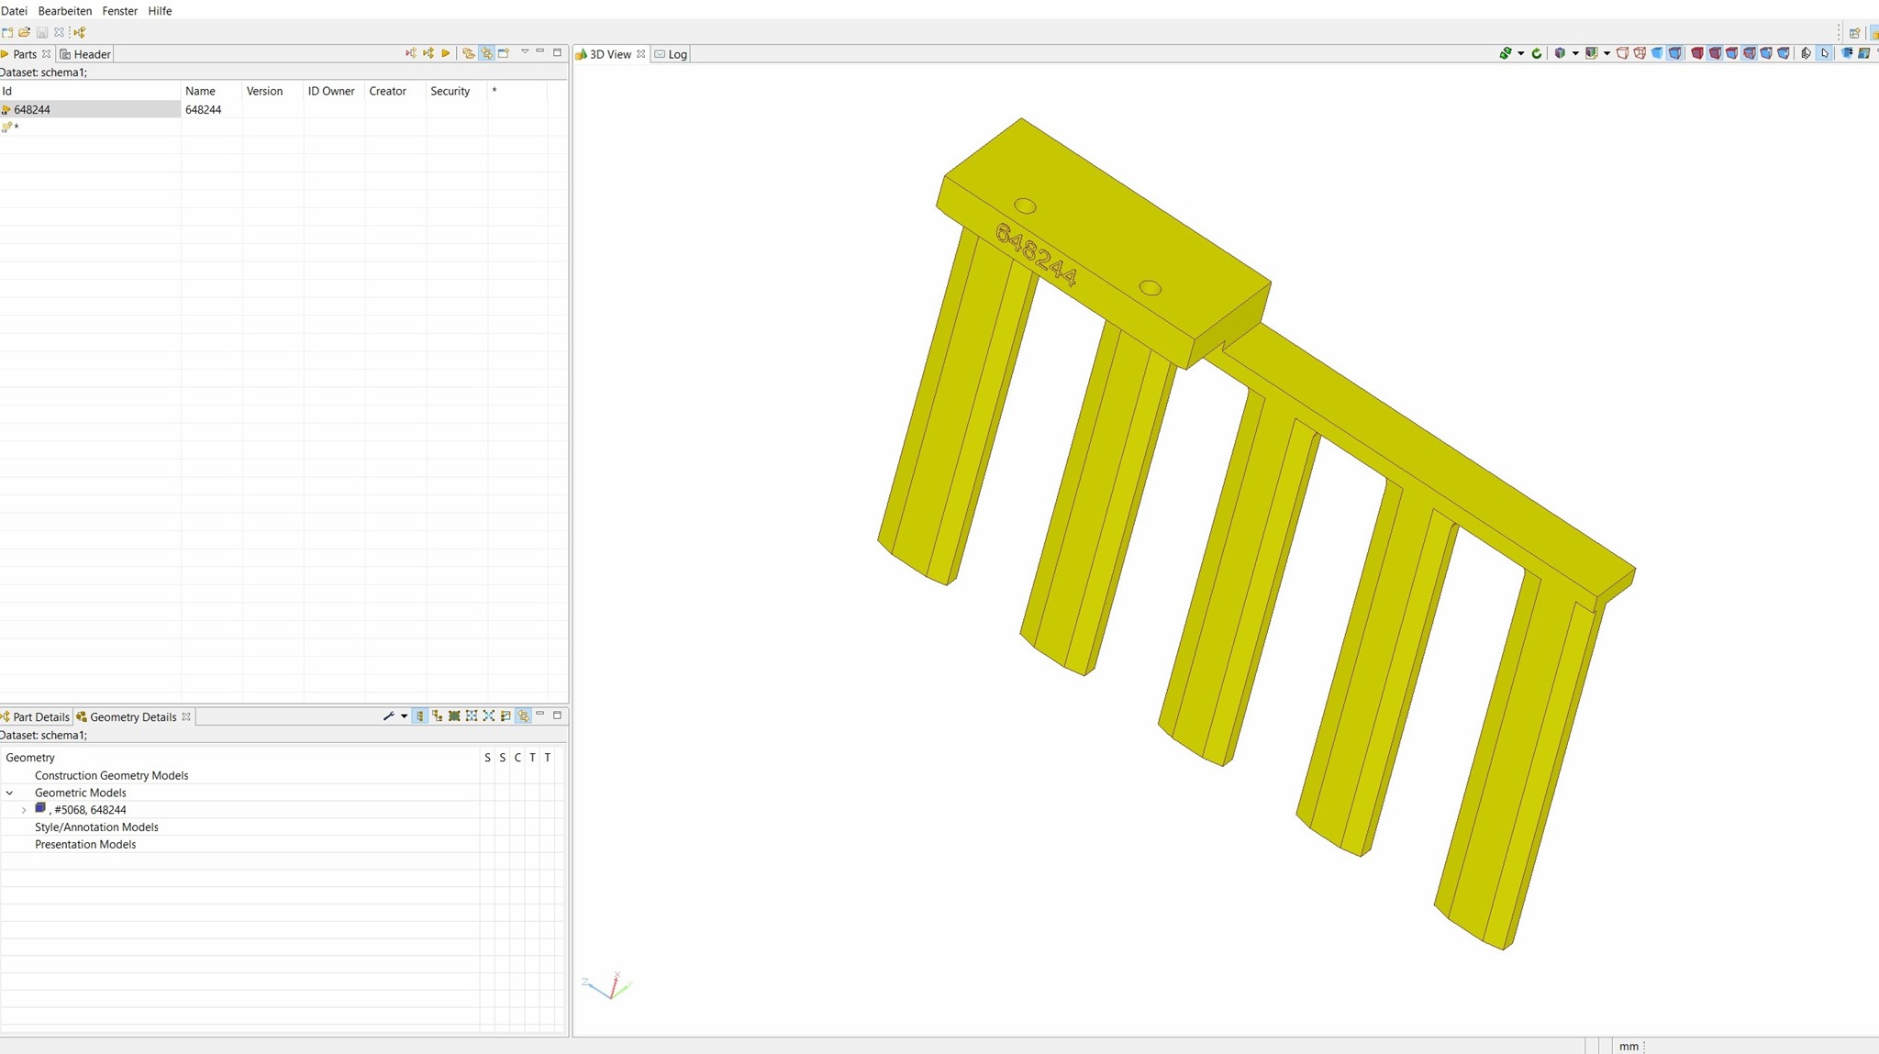Click the wrench icon in Geometry Details toolbar
1879x1054 pixels.
click(x=389, y=716)
